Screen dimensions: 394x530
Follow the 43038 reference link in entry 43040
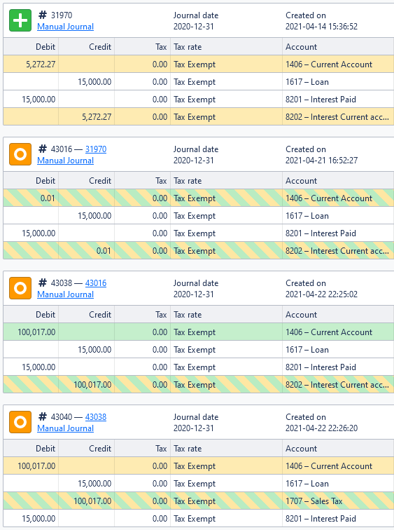point(96,416)
